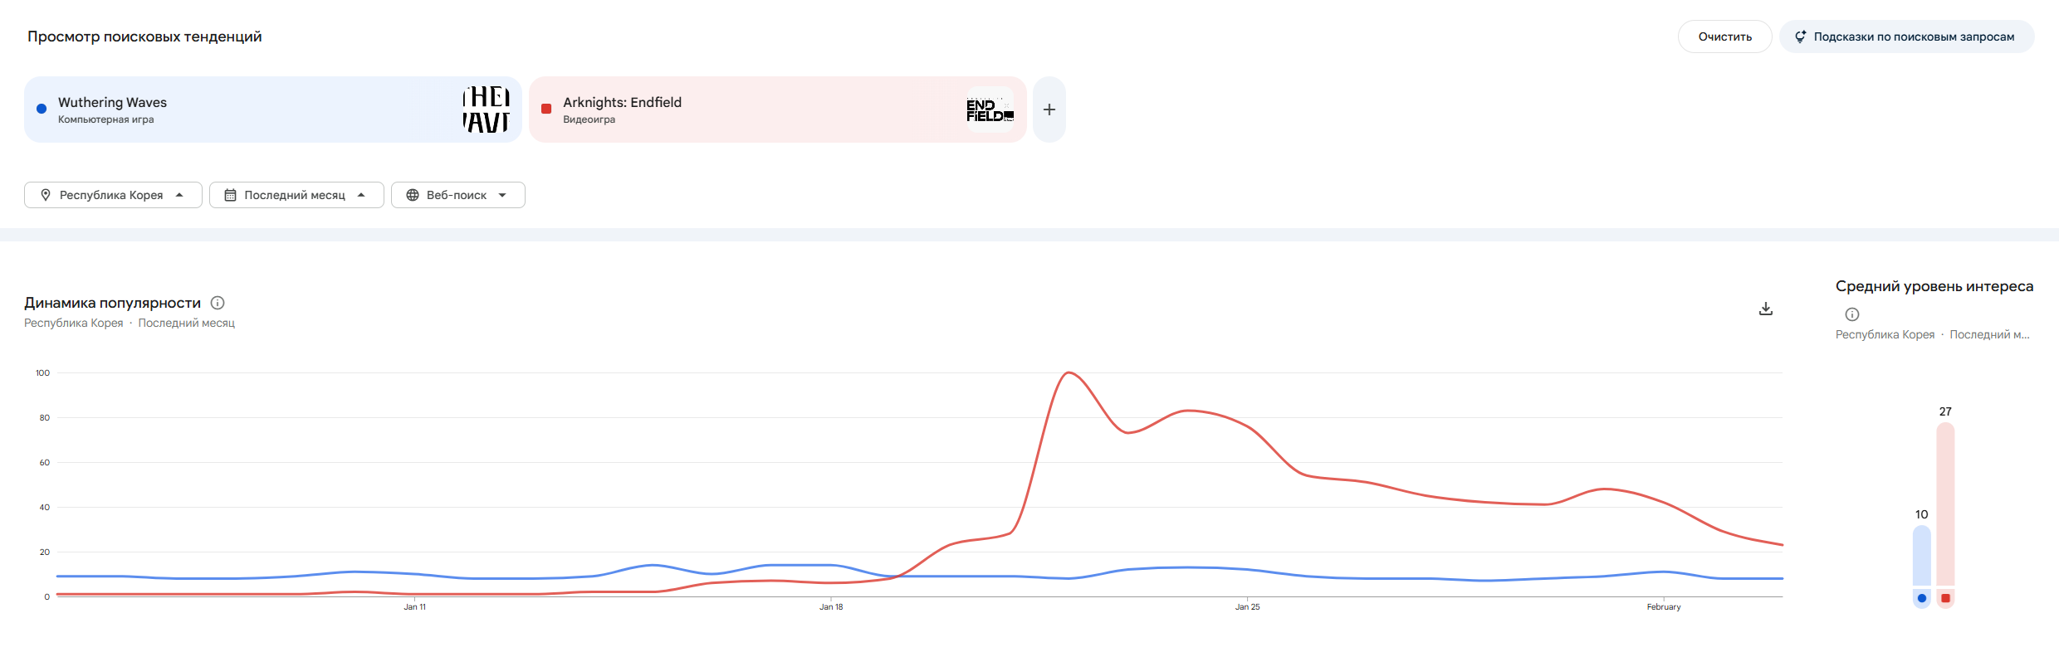
Task: Click the red square for Arknights: Endfield
Action: click(x=546, y=109)
